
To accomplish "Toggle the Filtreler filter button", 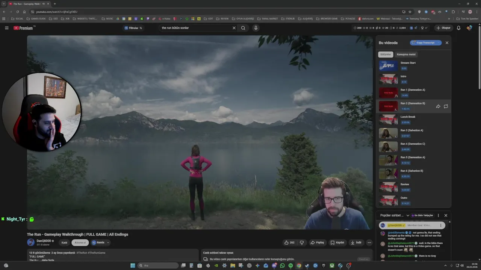I will (133, 28).
